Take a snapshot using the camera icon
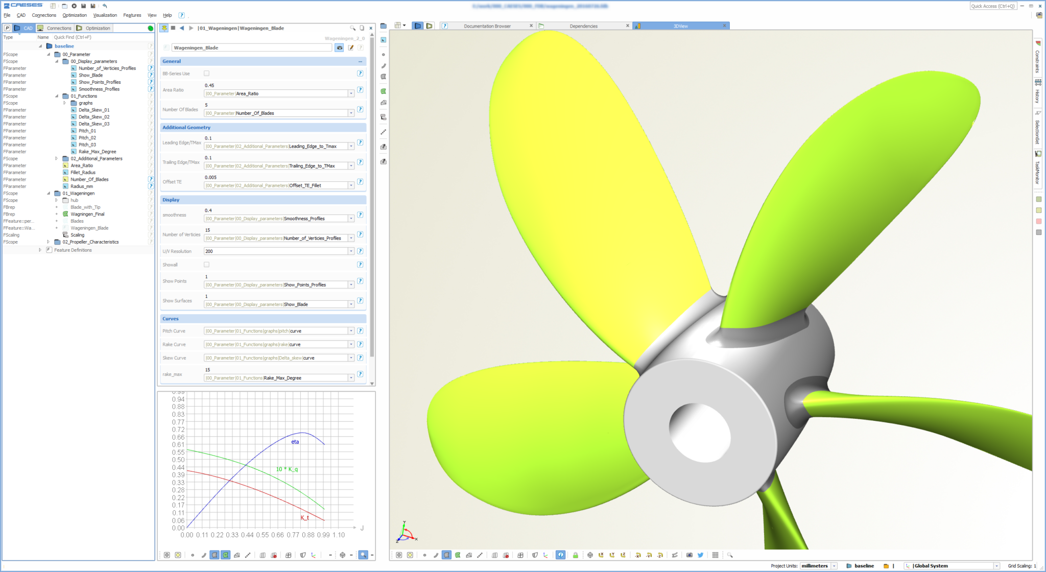Viewport: 1046px width, 572px height. pyautogui.click(x=690, y=555)
